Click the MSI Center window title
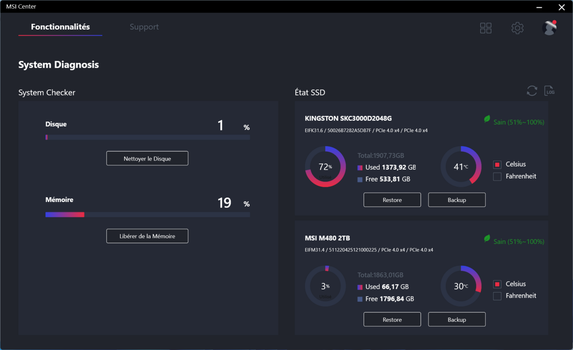 coord(21,7)
